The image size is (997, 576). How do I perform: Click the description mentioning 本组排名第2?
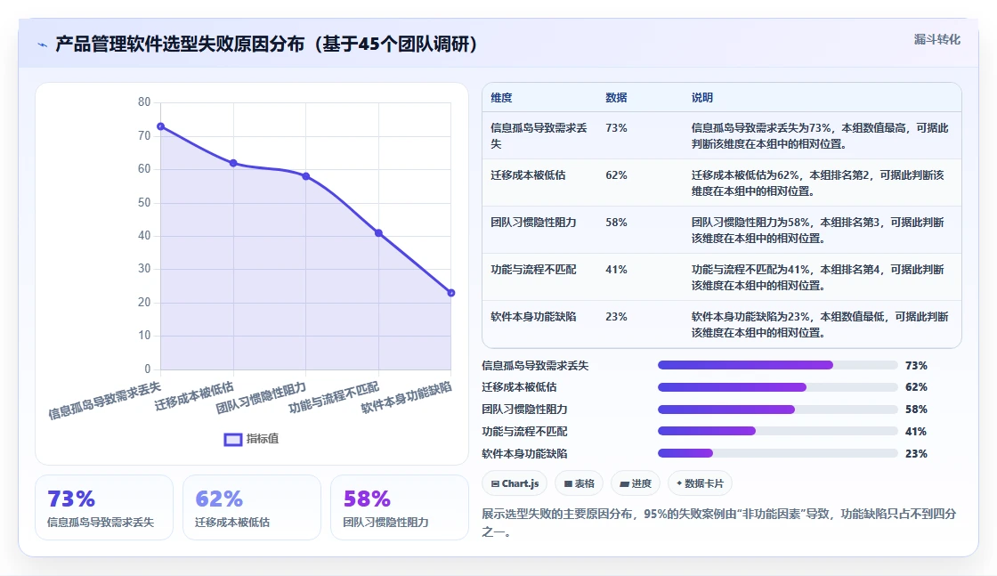(818, 183)
